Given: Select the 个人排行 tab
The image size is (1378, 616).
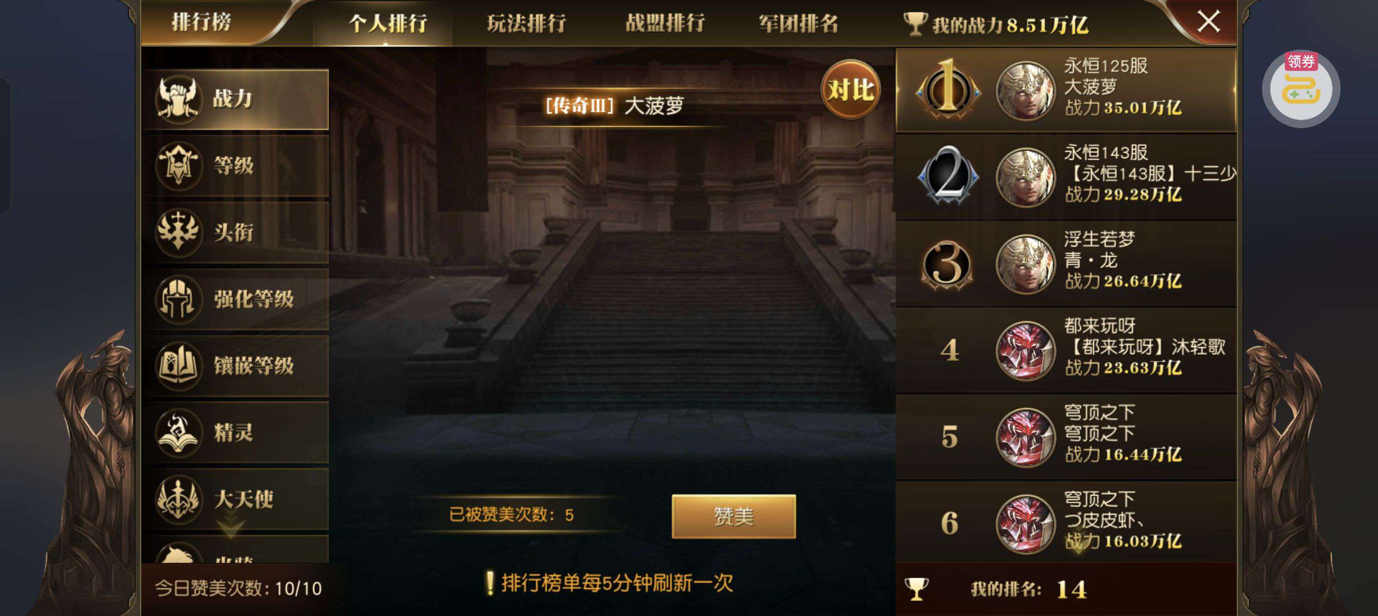Looking at the screenshot, I should [x=388, y=23].
